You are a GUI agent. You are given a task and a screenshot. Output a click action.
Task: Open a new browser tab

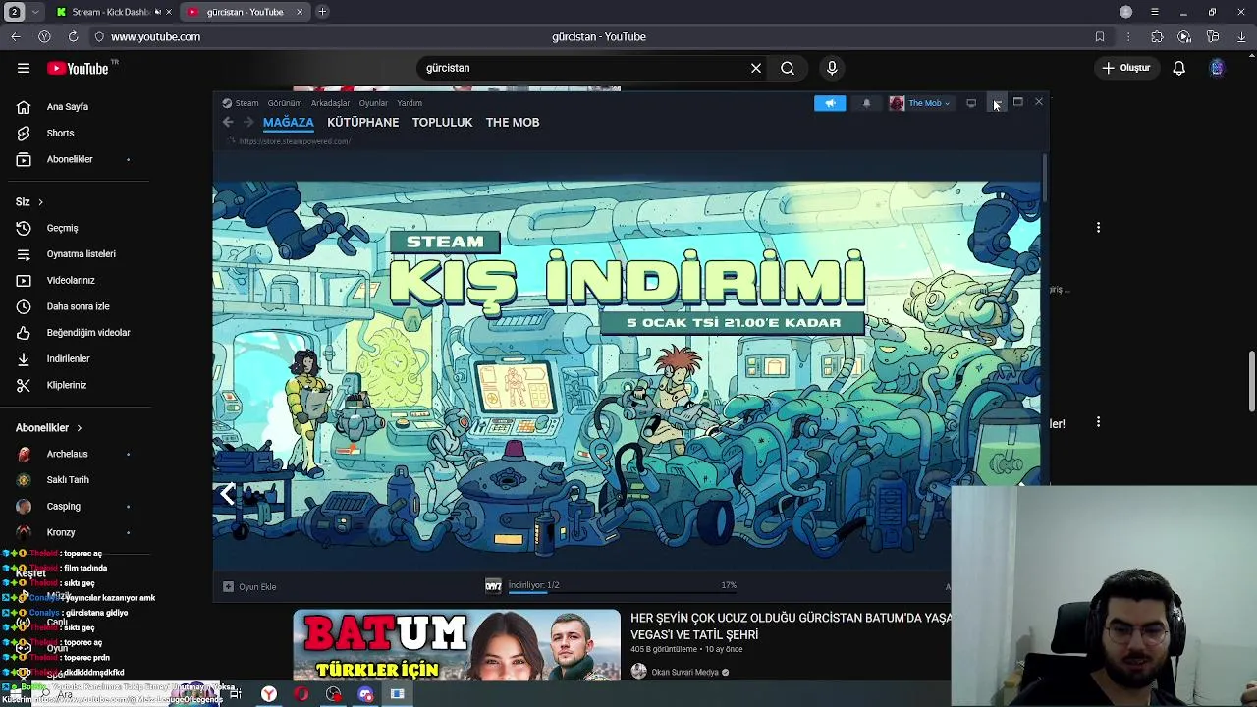(x=322, y=12)
